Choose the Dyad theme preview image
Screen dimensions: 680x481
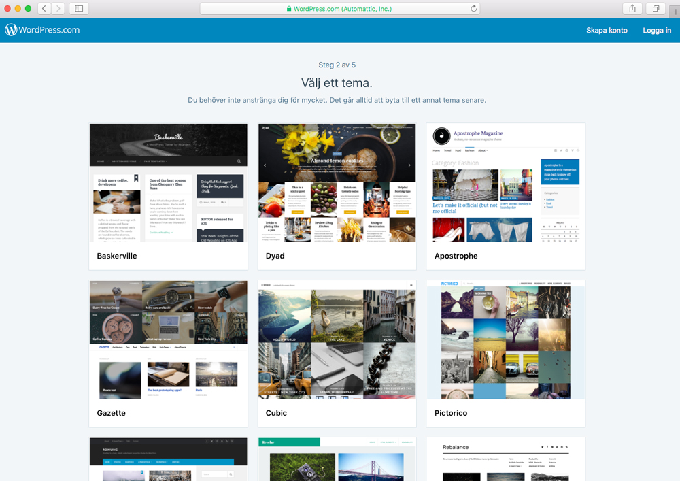pos(337,183)
